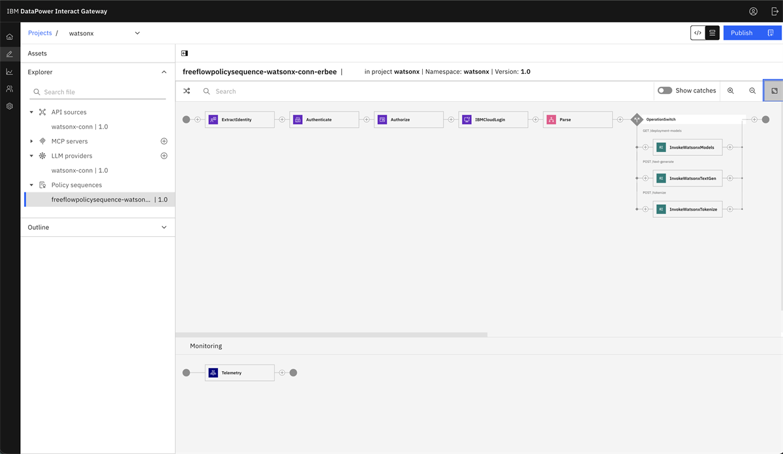
Task: Collapse the LLM providers tree node
Action: [x=31, y=156]
